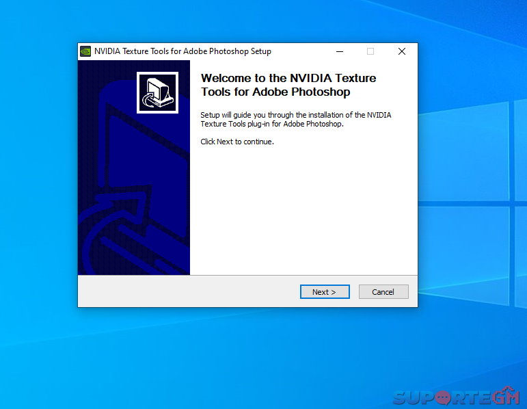The height and width of the screenshot is (409, 527).
Task: Click the "Click Next to continue." text
Action: point(237,142)
